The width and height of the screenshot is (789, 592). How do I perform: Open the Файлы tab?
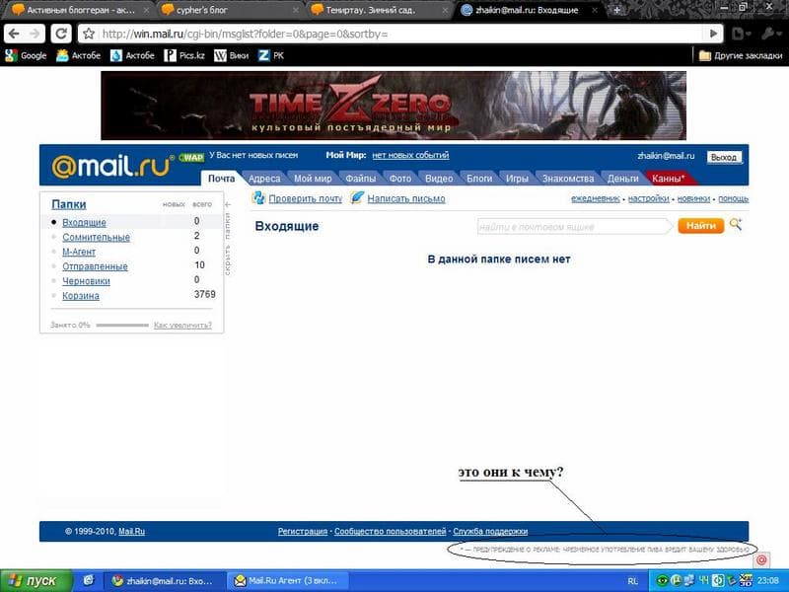360,179
